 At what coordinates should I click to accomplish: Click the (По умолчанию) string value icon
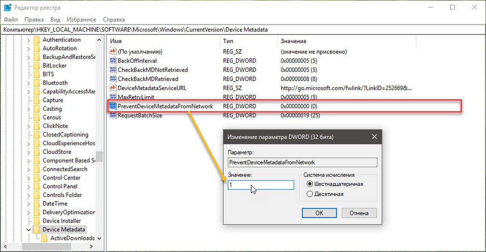[113, 52]
